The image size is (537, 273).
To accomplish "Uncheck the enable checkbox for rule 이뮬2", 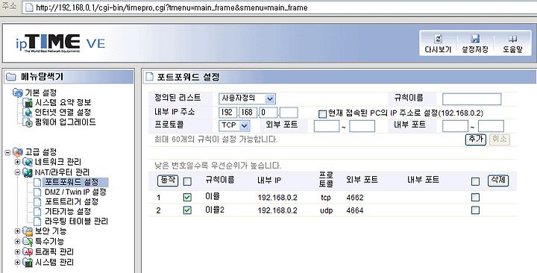I will pos(187,210).
